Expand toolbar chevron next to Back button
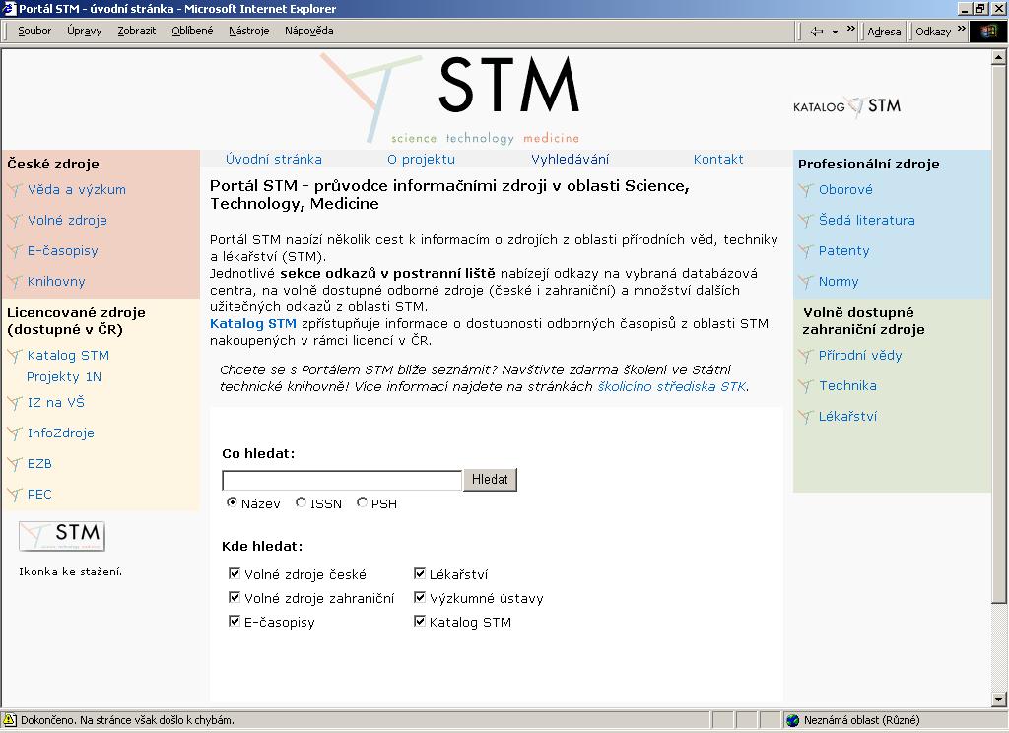This screenshot has width=1009, height=733. click(851, 29)
